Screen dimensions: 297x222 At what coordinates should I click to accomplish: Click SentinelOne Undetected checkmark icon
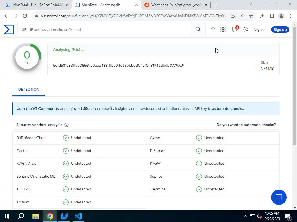click(66, 177)
